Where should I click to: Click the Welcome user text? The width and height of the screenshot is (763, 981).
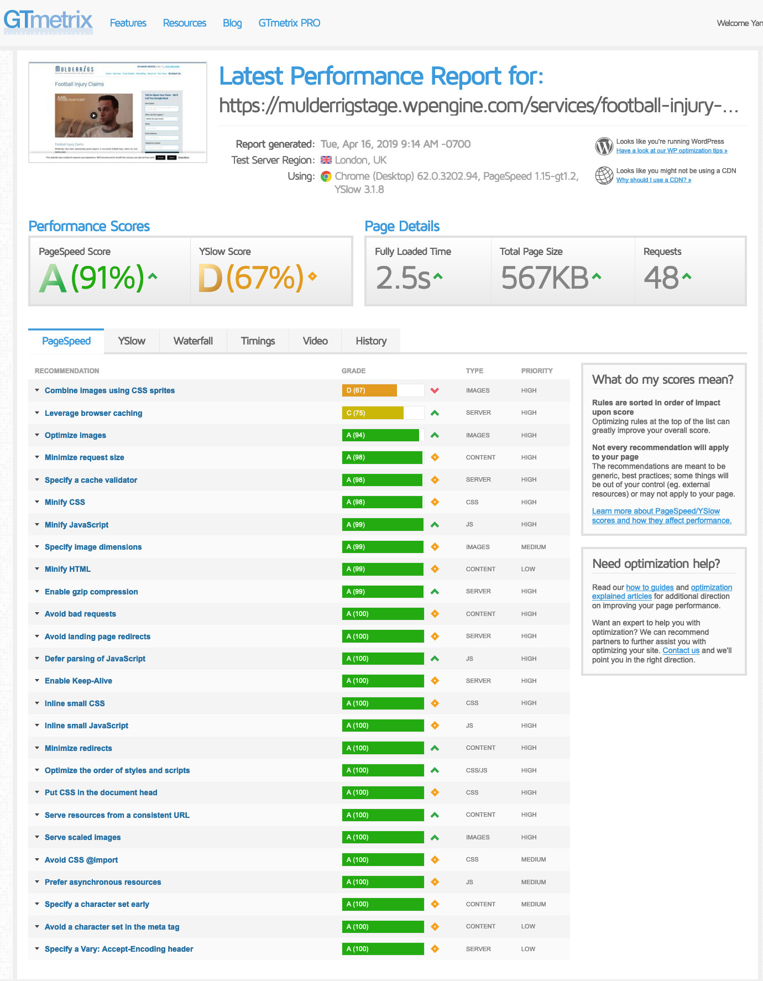click(740, 23)
